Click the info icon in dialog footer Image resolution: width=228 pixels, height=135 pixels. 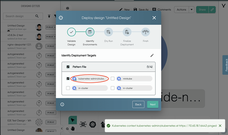[62, 105]
